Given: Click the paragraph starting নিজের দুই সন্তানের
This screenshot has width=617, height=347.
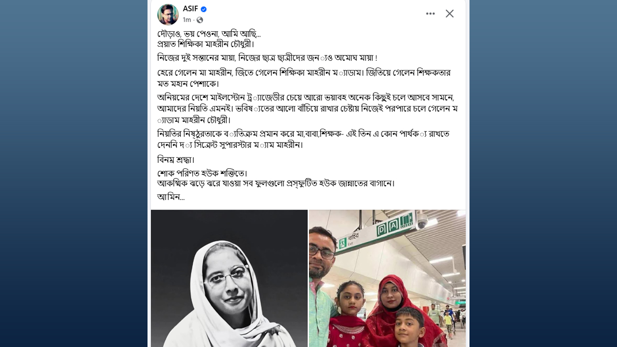Looking at the screenshot, I should (x=267, y=58).
